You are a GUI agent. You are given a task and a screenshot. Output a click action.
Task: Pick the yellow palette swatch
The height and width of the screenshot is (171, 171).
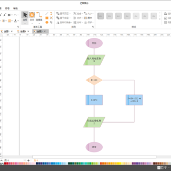120,163
